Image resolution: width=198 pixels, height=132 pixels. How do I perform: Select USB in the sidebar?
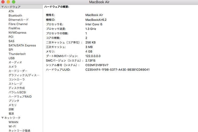point(11,58)
